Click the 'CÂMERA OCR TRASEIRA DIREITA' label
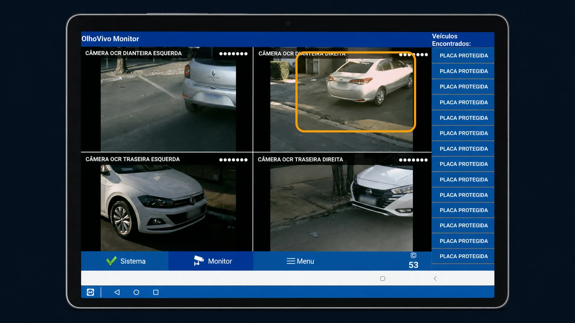Image resolution: width=575 pixels, height=323 pixels. pyautogui.click(x=300, y=159)
